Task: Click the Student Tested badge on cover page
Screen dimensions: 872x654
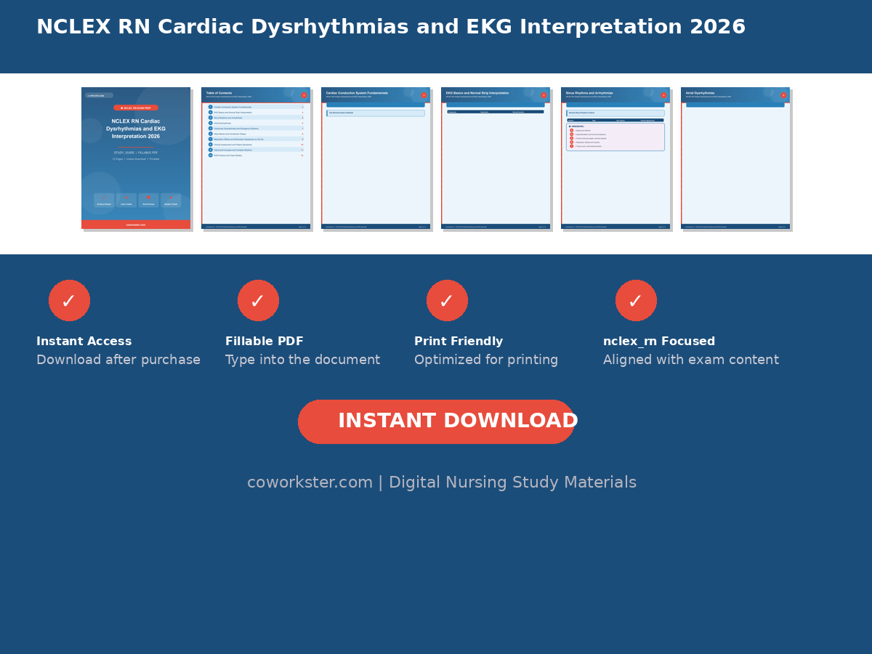Action: [x=171, y=200]
